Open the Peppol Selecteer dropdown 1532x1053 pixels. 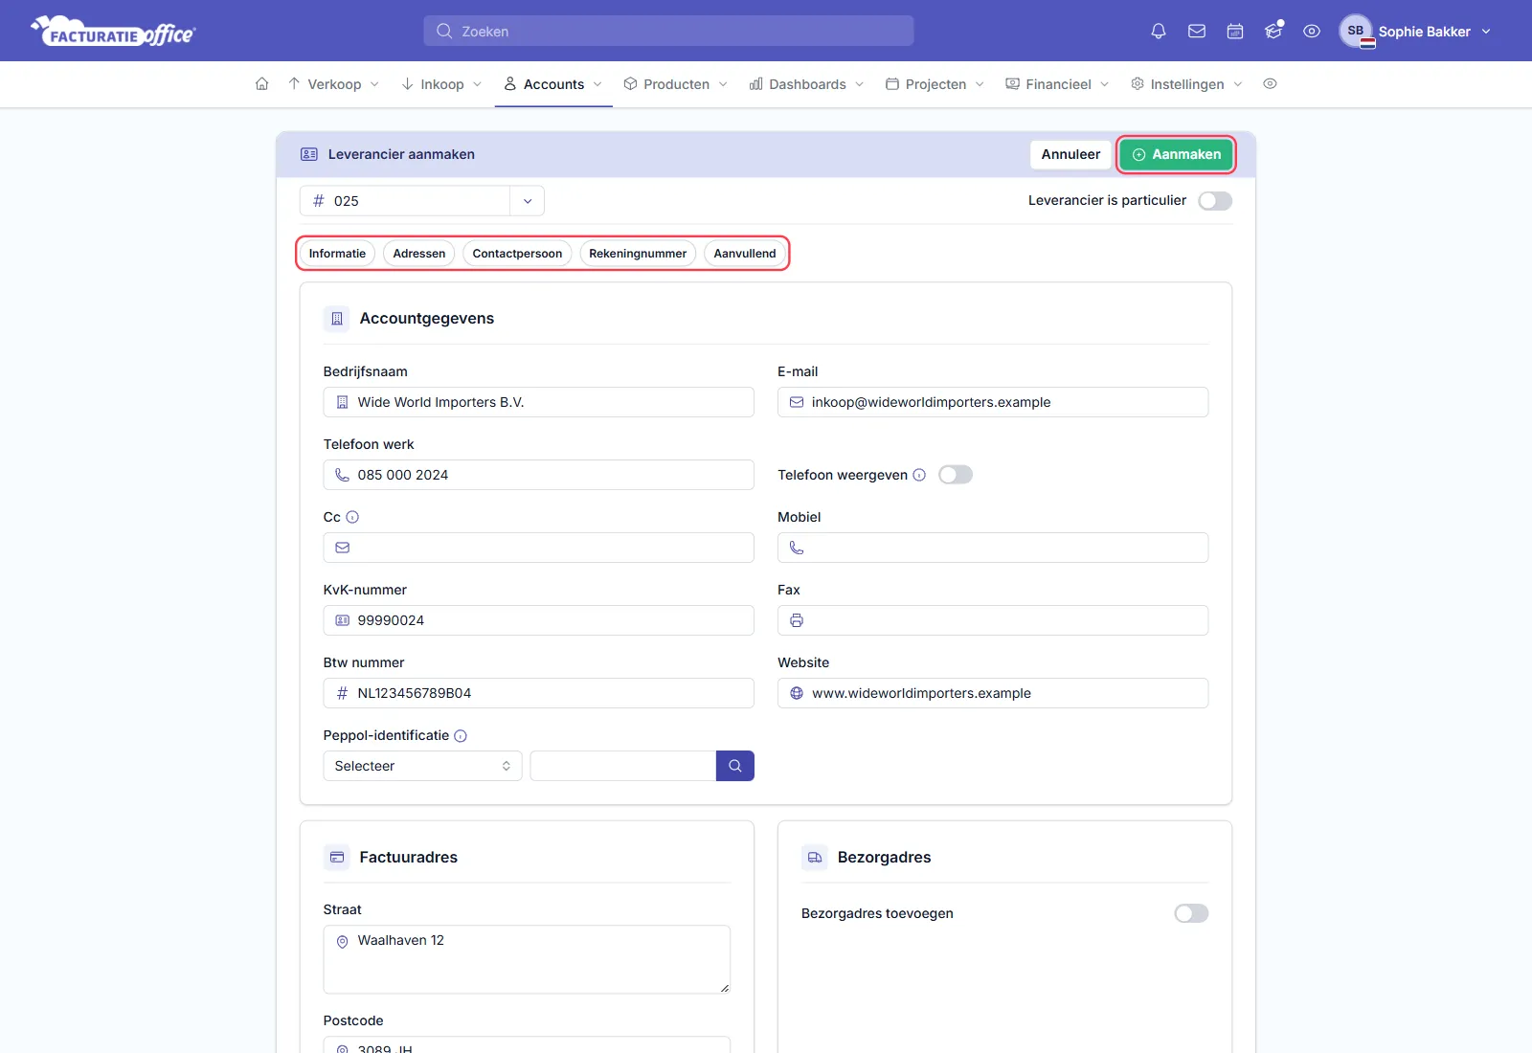pyautogui.click(x=422, y=766)
